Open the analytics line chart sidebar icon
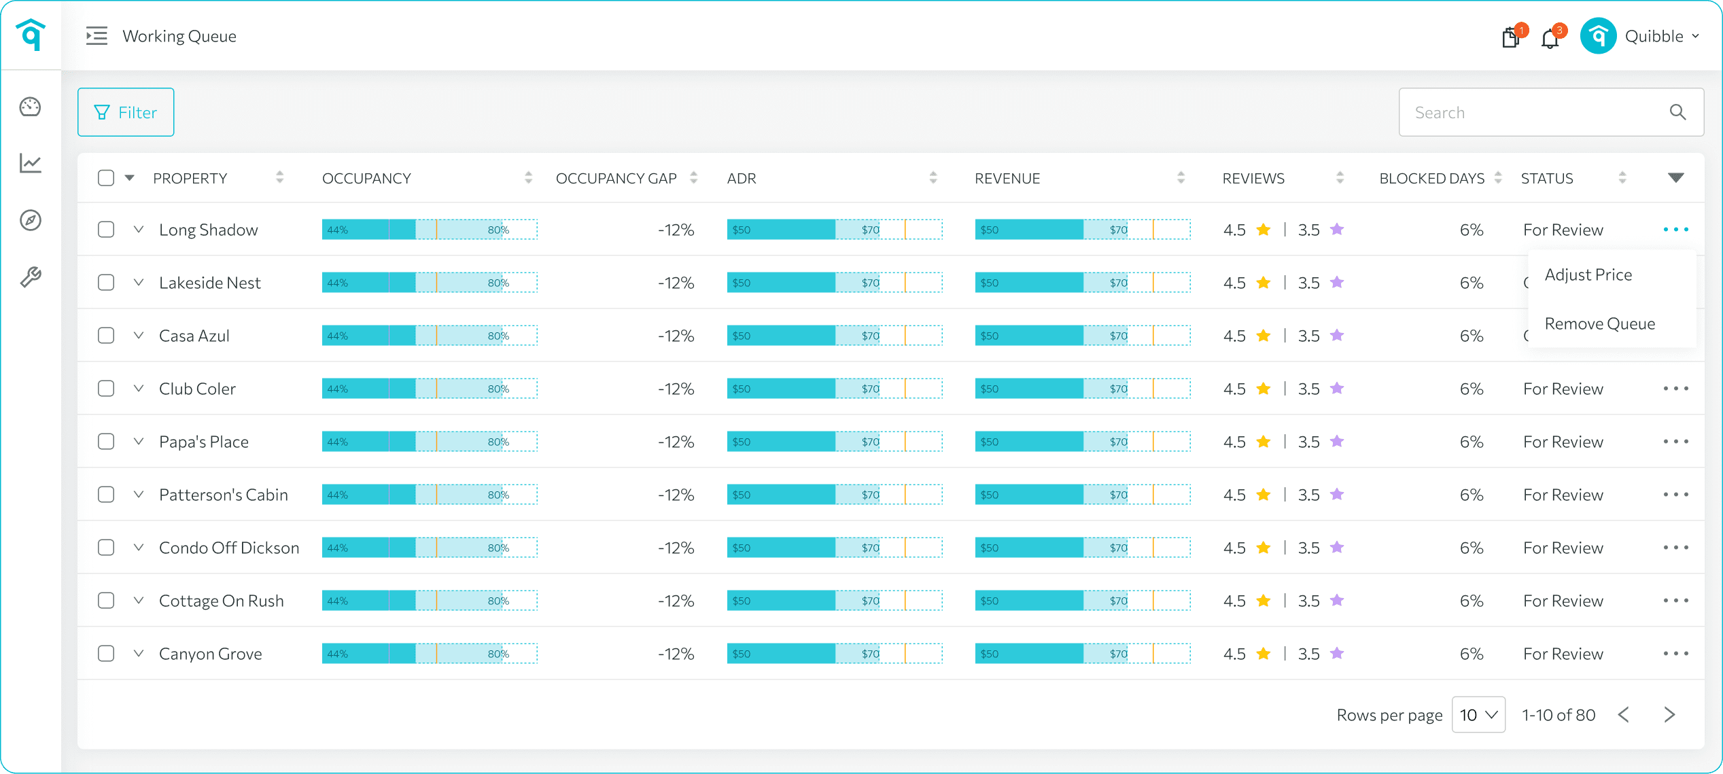The image size is (1723, 774). point(31,163)
